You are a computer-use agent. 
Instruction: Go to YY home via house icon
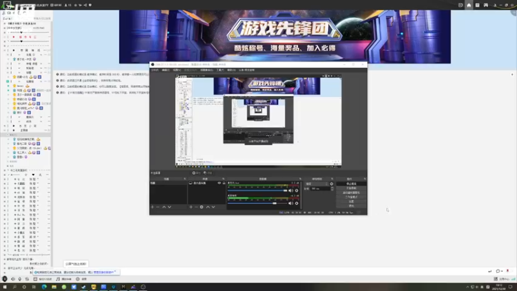[469, 5]
